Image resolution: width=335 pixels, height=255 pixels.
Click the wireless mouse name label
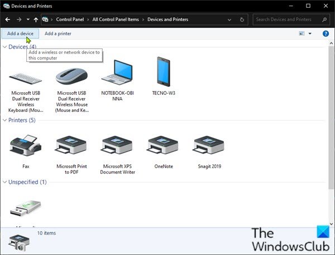coord(72,102)
